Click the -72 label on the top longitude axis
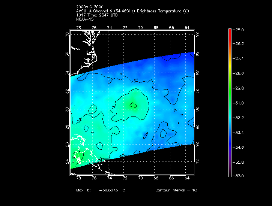Screen dimensions: 272x206 [x=123, y=28]
